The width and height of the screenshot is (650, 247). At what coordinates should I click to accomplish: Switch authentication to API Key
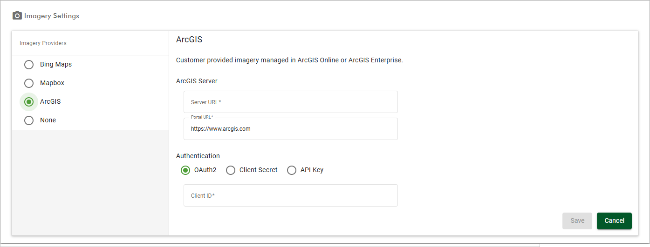point(292,170)
